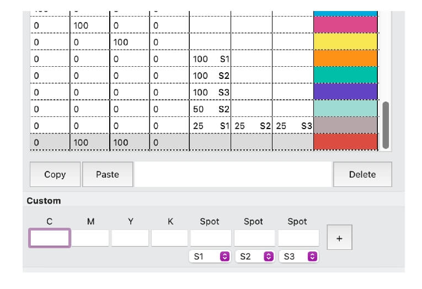Viewport: 422px width, 289px height.
Task: Click the M value input field
Action: coord(90,238)
